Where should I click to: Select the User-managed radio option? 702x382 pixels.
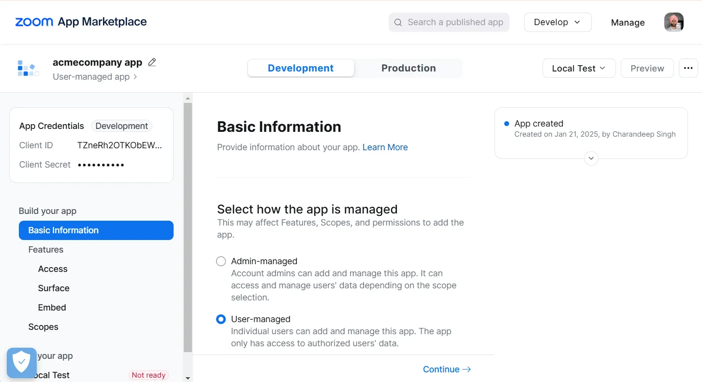click(x=221, y=319)
